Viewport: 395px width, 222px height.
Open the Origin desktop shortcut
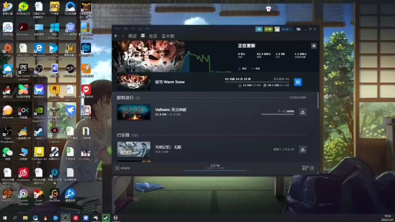coord(8,50)
